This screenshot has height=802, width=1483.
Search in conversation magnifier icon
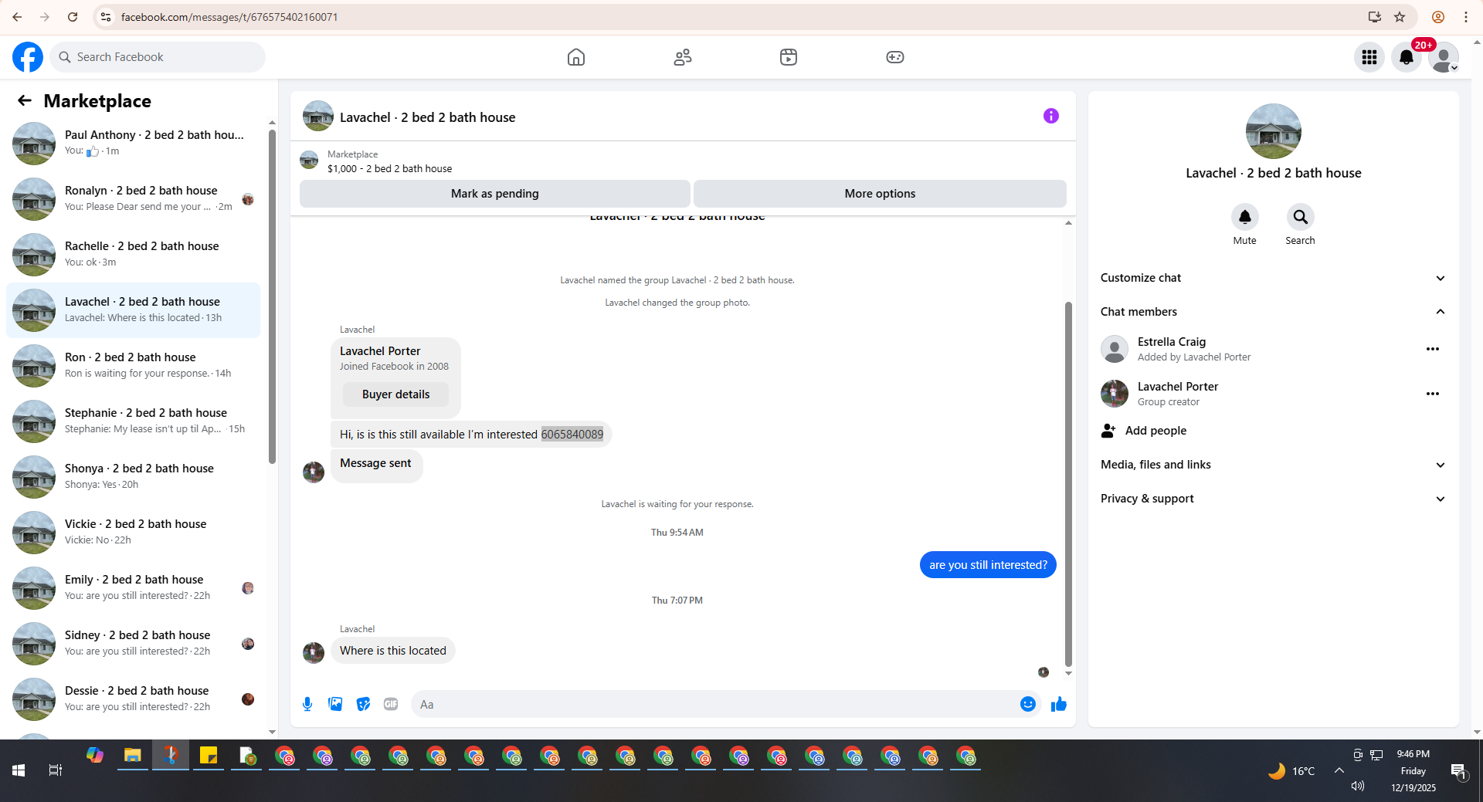click(1301, 217)
